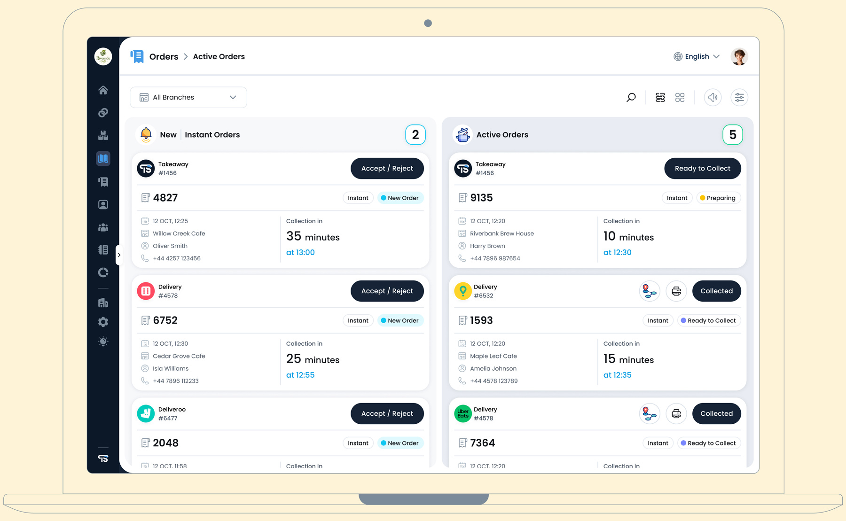Switch to list view layout
846x521 pixels.
[660, 97]
